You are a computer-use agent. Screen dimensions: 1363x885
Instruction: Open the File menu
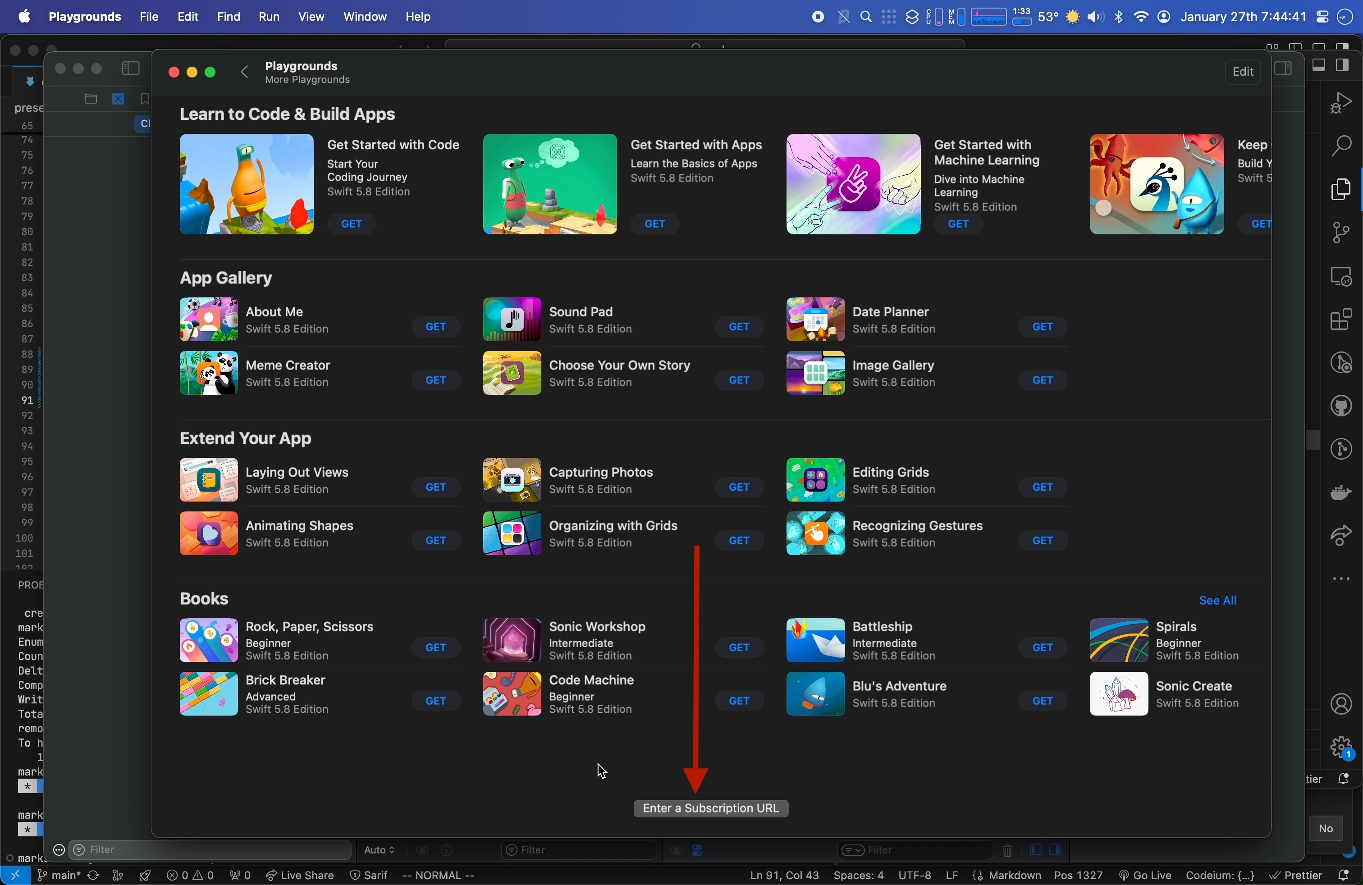pos(149,17)
